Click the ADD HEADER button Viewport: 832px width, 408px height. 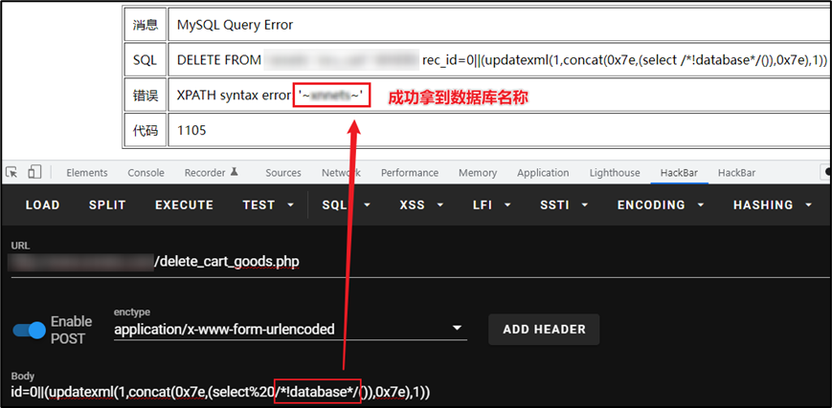[x=544, y=329]
